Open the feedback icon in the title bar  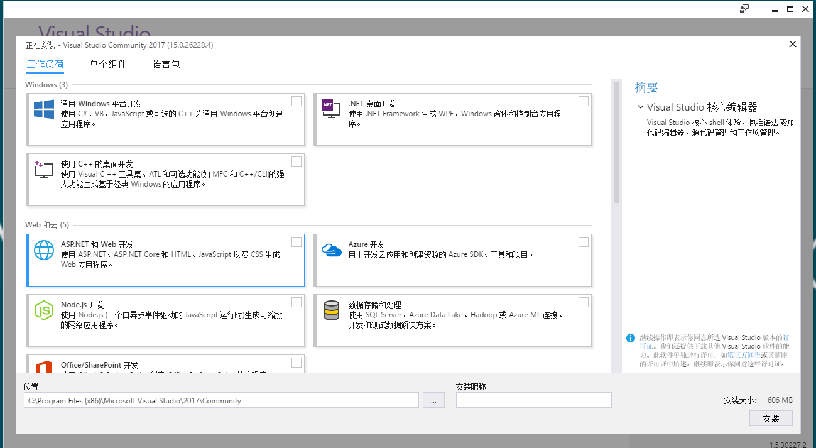click(744, 9)
